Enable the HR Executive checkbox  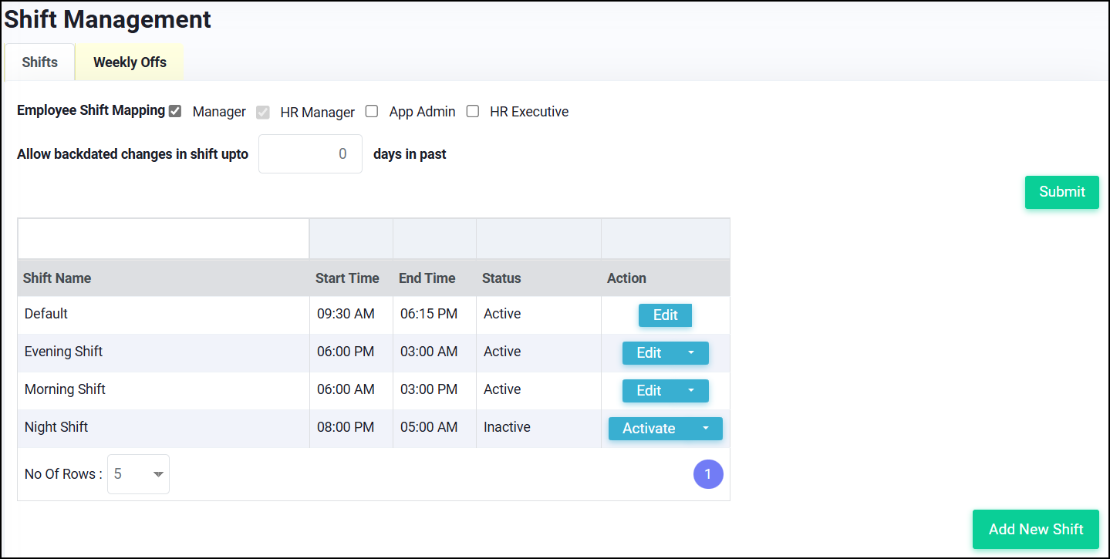[473, 111]
